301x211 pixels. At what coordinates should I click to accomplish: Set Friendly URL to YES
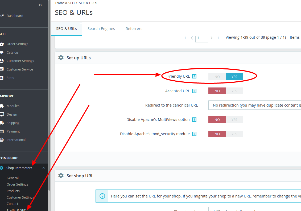(x=234, y=77)
